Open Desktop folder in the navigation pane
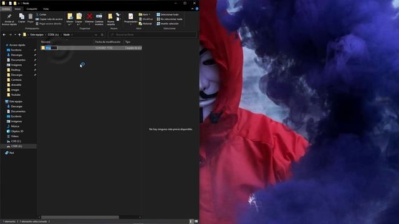399x224 pixels. point(16,70)
